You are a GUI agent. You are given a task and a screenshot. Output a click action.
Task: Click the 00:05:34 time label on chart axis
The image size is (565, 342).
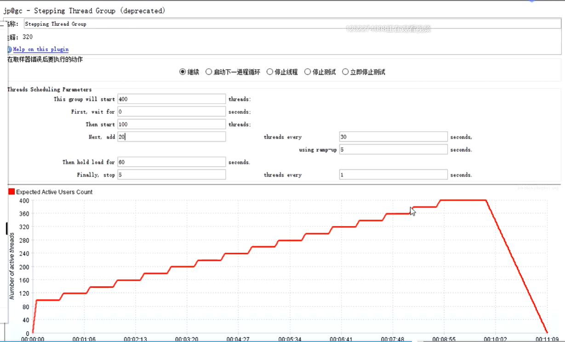point(290,339)
